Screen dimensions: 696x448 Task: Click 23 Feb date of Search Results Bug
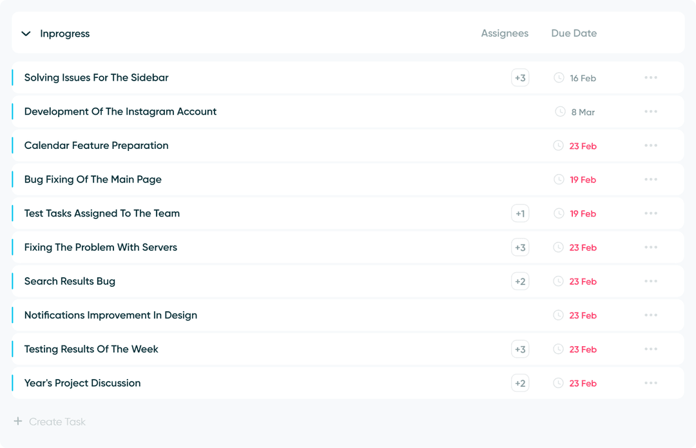583,282
